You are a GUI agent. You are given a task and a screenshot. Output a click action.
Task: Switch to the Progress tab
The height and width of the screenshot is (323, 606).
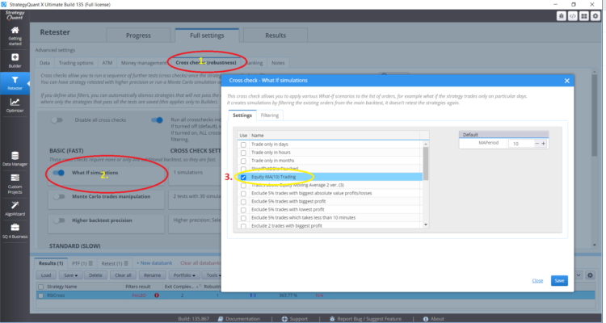click(x=138, y=36)
